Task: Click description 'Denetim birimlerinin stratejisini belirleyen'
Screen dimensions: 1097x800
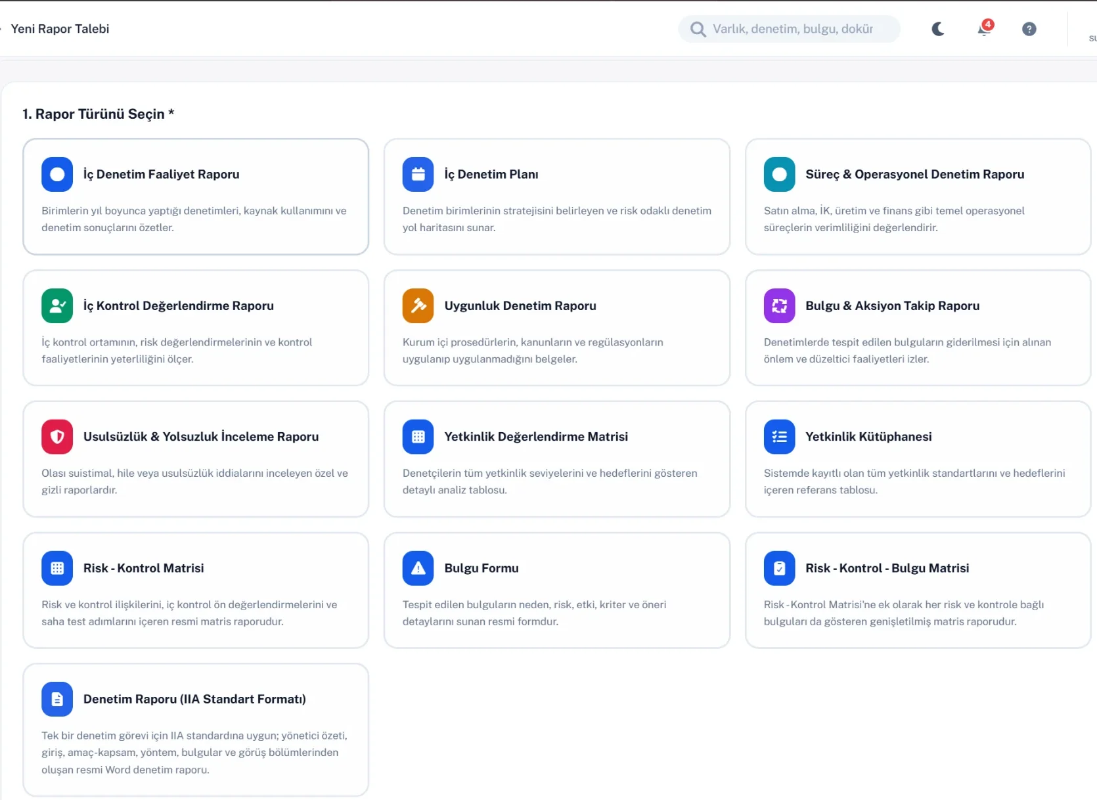Action: pyautogui.click(x=557, y=219)
